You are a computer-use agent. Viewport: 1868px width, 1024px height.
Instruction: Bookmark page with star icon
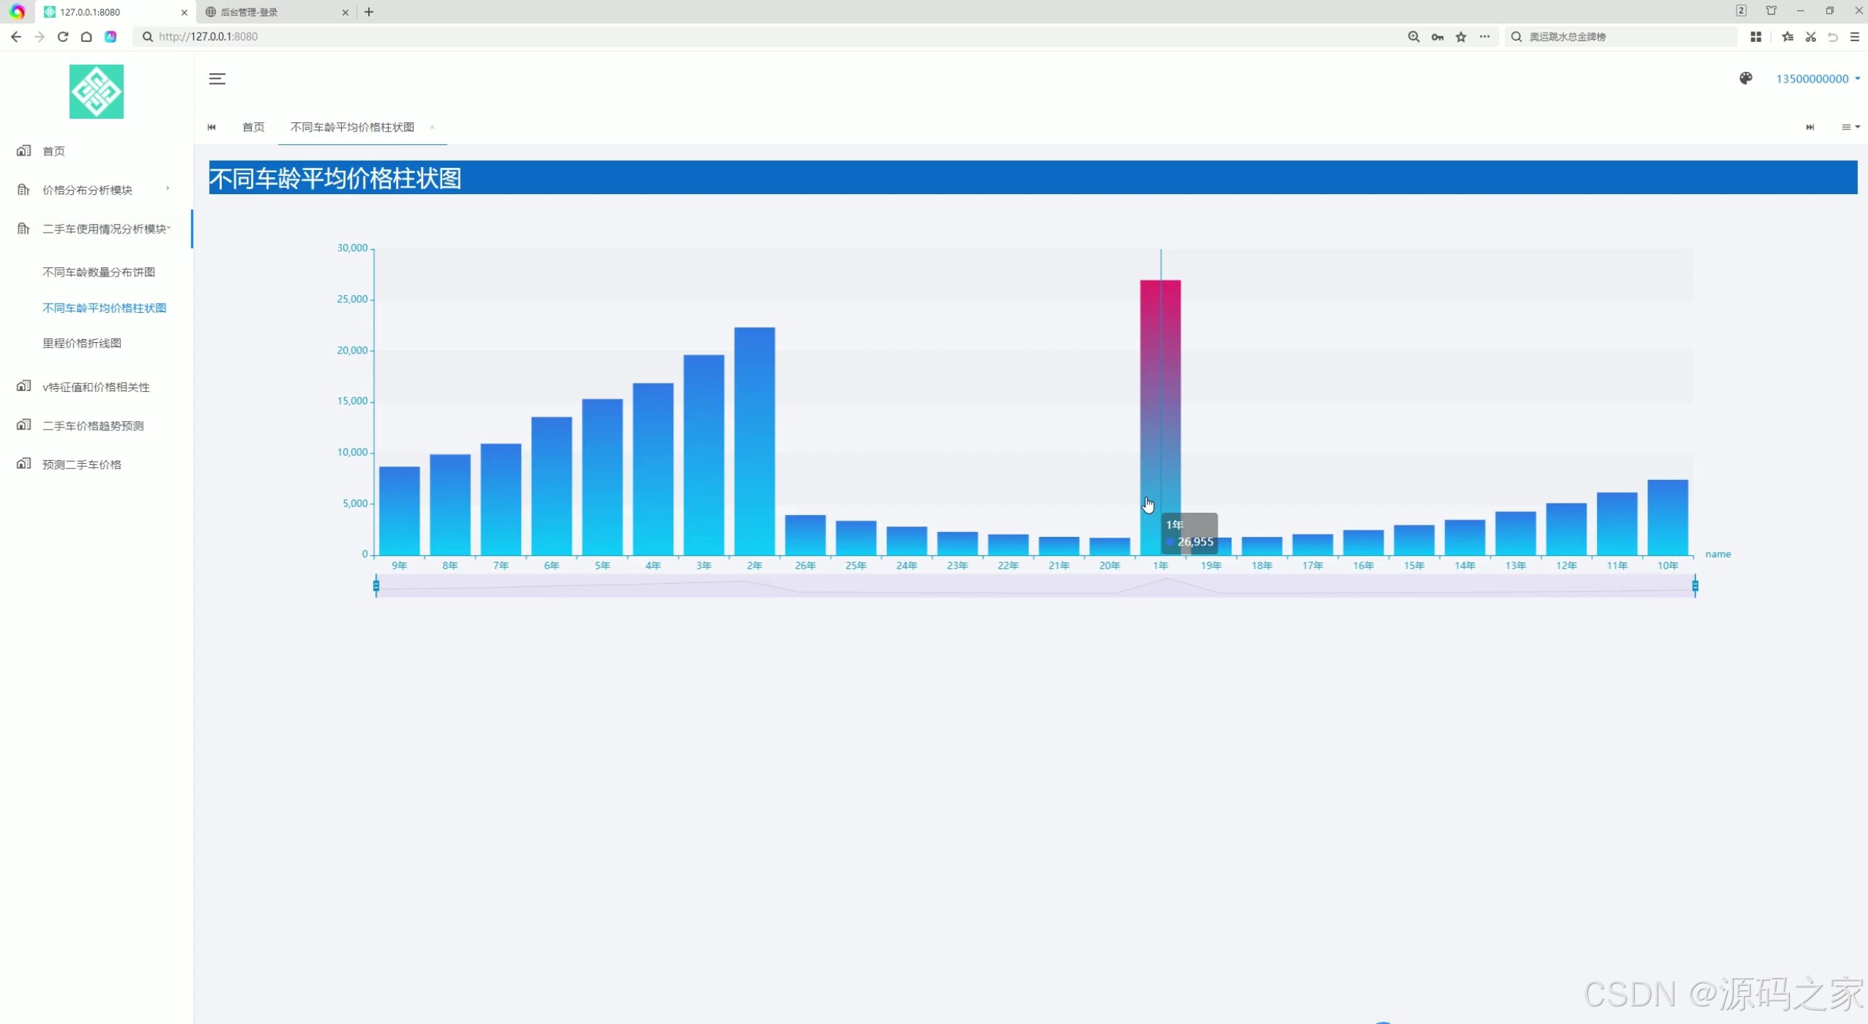[1461, 36]
